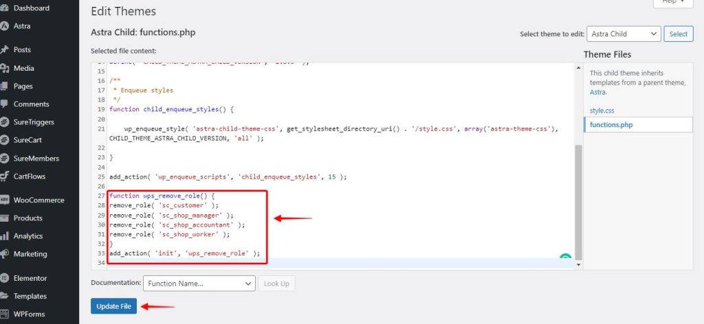Click the green Grammarly icon in editor
Viewport: 704px width, 324px height.
pyautogui.click(x=565, y=257)
